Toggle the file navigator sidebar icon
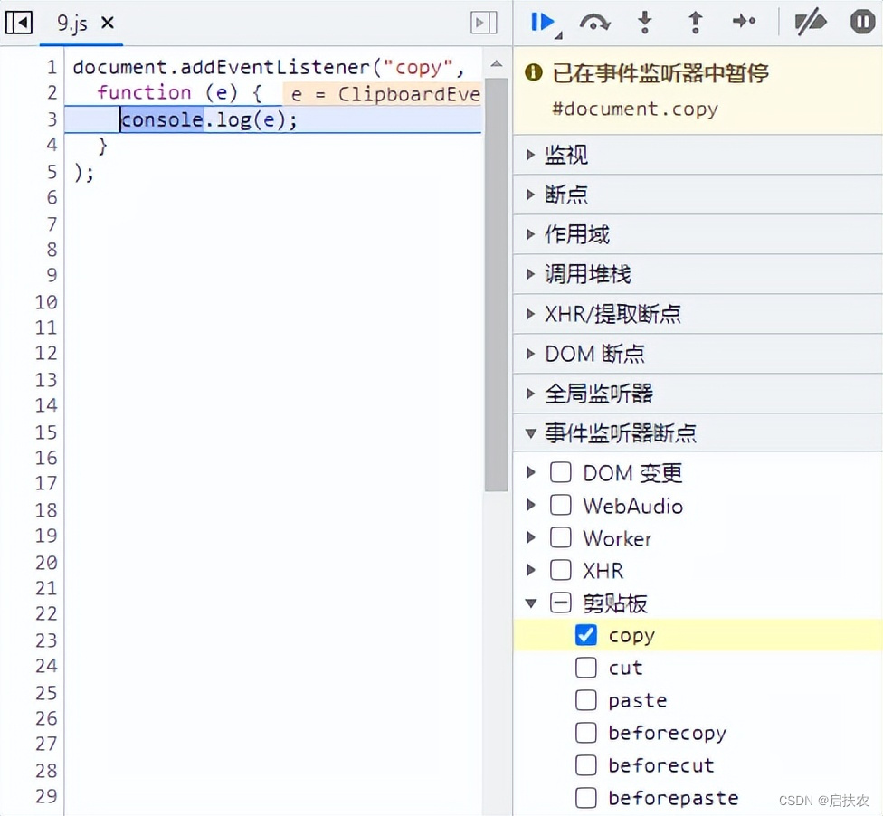Screen dimensions: 883x816 (19, 23)
